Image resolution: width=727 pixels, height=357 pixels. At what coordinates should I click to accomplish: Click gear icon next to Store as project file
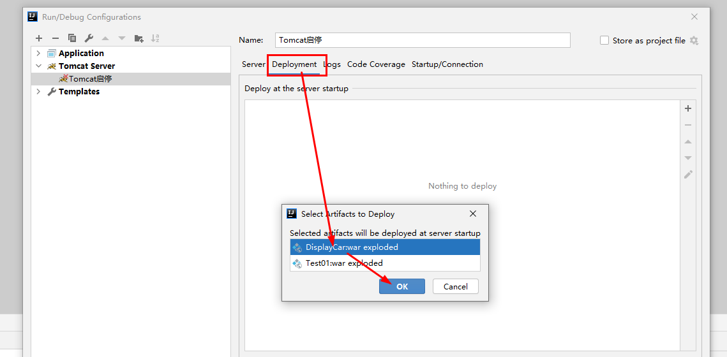tap(694, 40)
